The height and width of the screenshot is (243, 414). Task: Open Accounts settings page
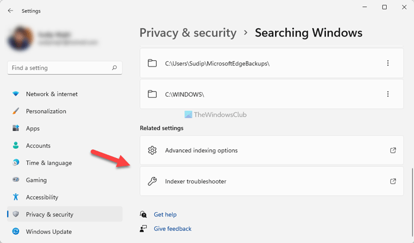pyautogui.click(x=38, y=146)
